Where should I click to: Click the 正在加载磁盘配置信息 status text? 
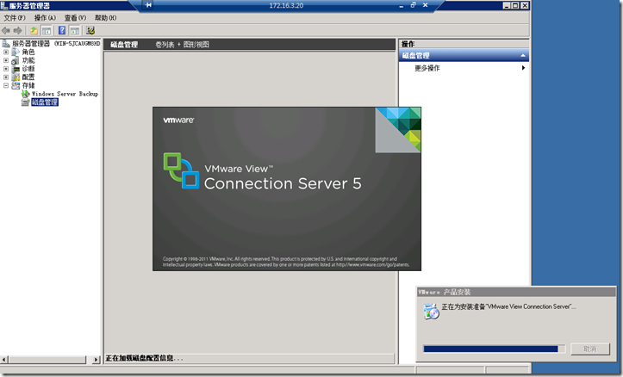[144, 358]
